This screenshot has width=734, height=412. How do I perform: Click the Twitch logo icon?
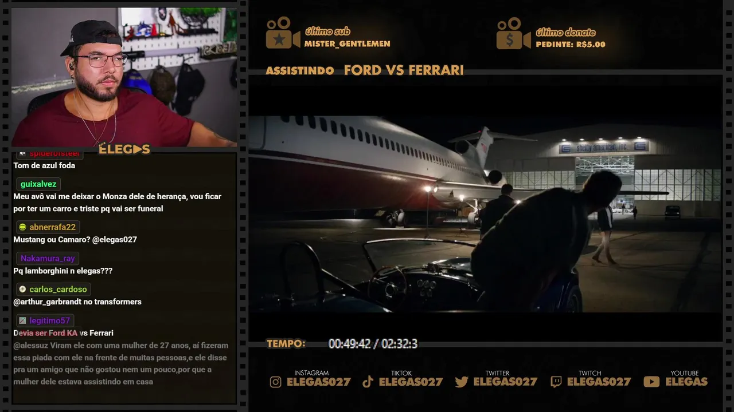[x=556, y=382]
